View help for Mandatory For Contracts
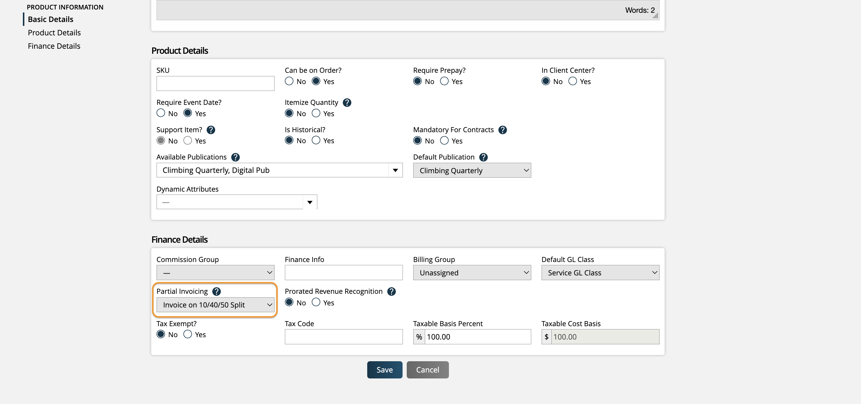This screenshot has width=861, height=404. pyautogui.click(x=502, y=130)
